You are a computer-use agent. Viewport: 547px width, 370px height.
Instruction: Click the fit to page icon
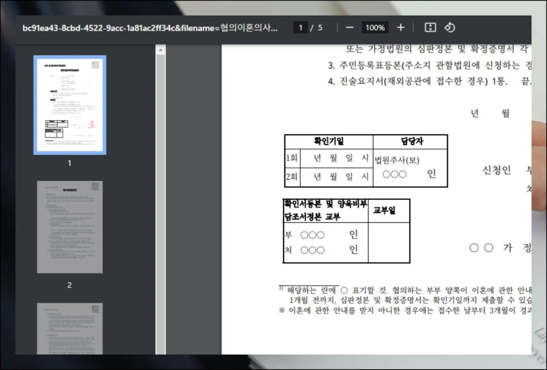coord(430,27)
